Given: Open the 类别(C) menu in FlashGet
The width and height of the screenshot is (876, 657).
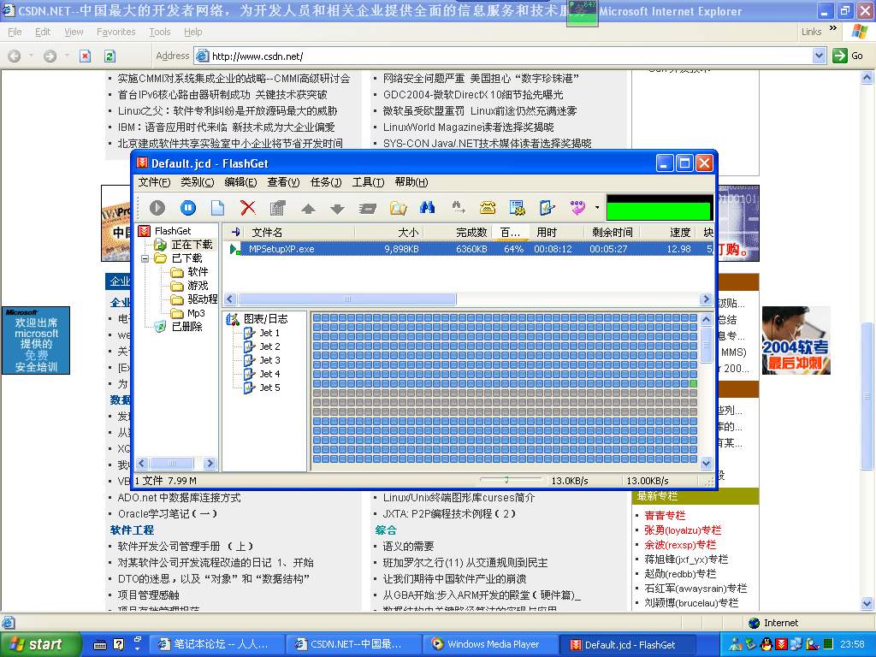Looking at the screenshot, I should [x=198, y=182].
